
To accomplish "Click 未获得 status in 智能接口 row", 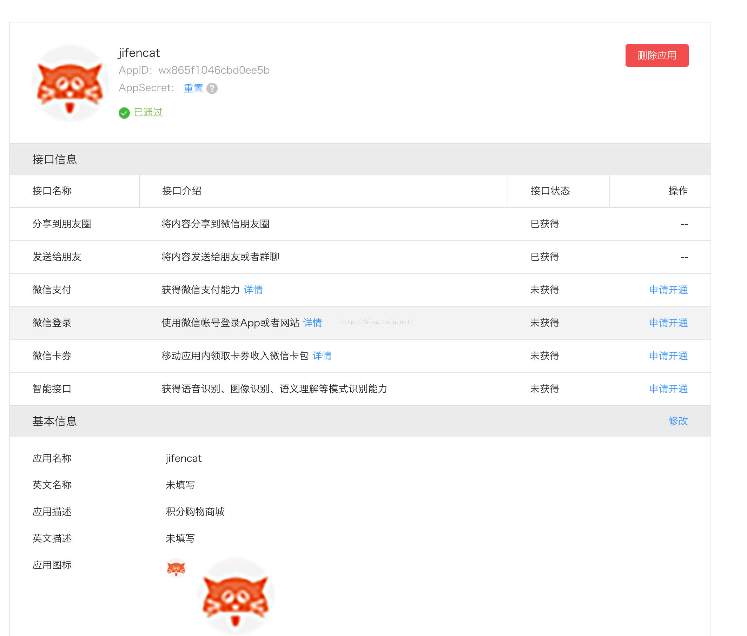I will coord(545,389).
